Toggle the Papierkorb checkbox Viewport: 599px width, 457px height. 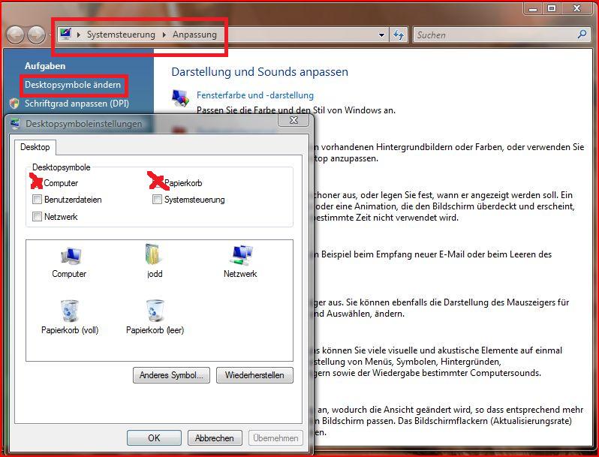[x=157, y=183]
